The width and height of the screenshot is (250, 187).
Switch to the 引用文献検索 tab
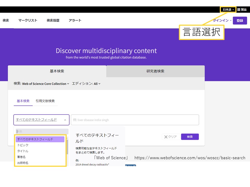[x=45, y=101]
